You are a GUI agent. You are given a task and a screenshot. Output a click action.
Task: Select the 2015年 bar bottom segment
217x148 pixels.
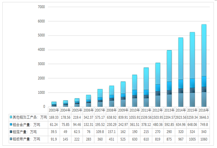[192, 100]
